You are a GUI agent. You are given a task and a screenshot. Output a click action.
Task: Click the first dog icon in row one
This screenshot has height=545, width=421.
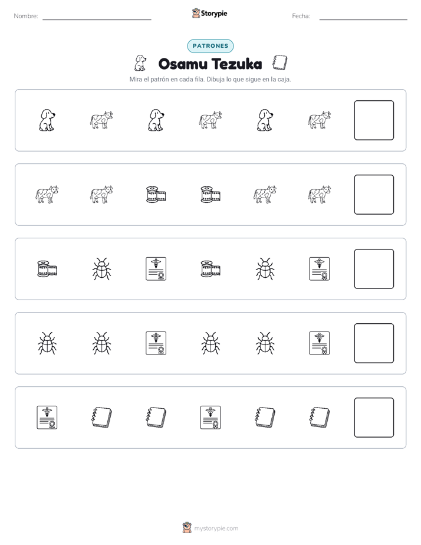click(47, 120)
